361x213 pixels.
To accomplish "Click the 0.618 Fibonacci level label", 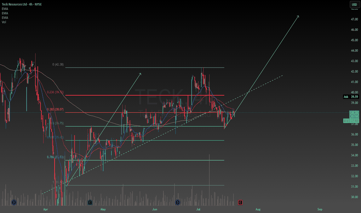I will (55, 137).
